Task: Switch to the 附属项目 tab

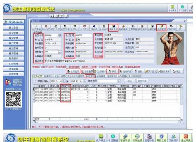Action: (x=48, y=76)
